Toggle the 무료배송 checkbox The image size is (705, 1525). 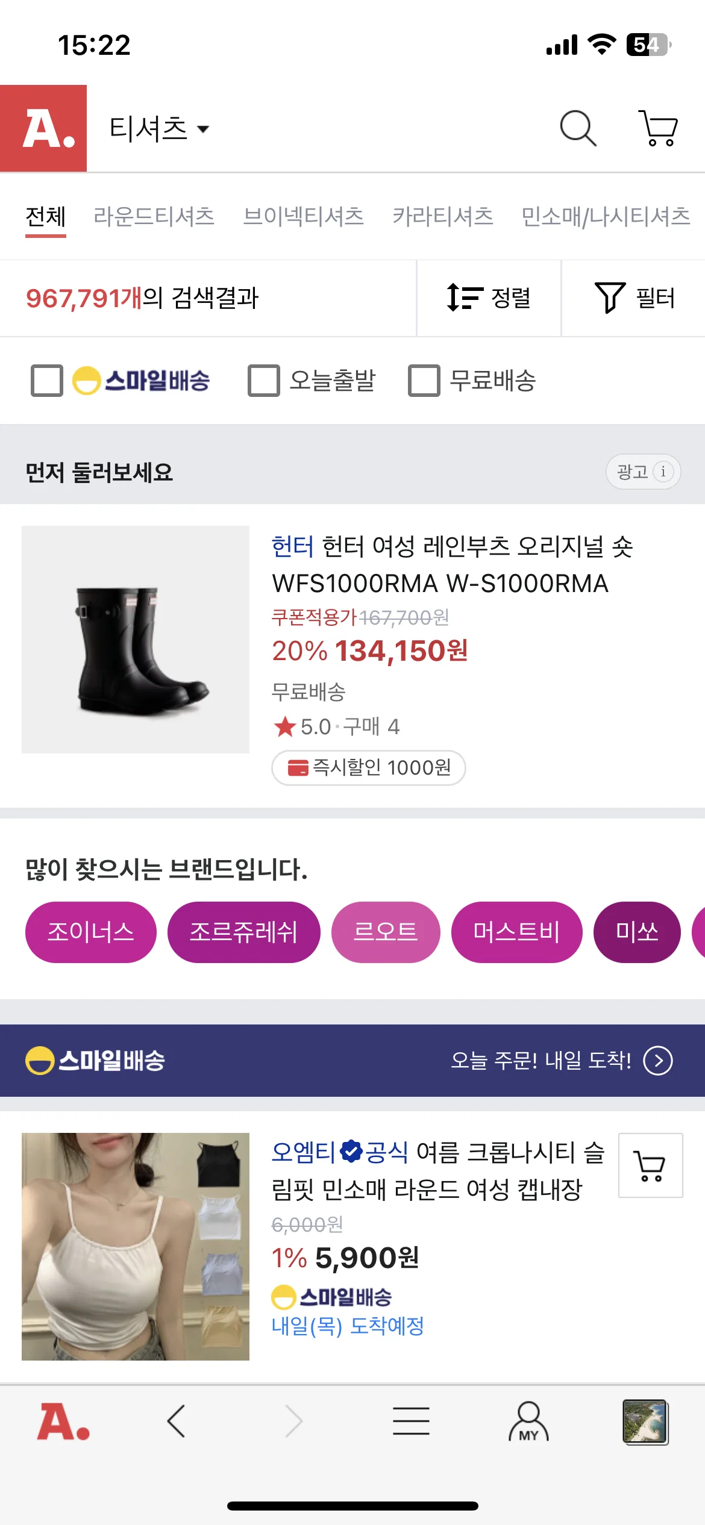tap(424, 381)
